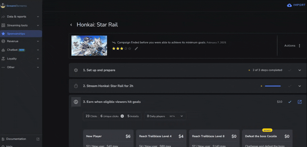Click the Honkai: Star Rail campaign thumbnail
The height and width of the screenshot is (147, 307).
point(89,46)
